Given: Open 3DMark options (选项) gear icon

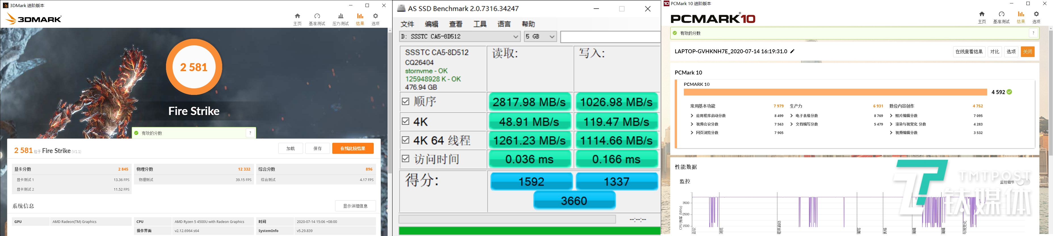Looking at the screenshot, I should pyautogui.click(x=376, y=19).
